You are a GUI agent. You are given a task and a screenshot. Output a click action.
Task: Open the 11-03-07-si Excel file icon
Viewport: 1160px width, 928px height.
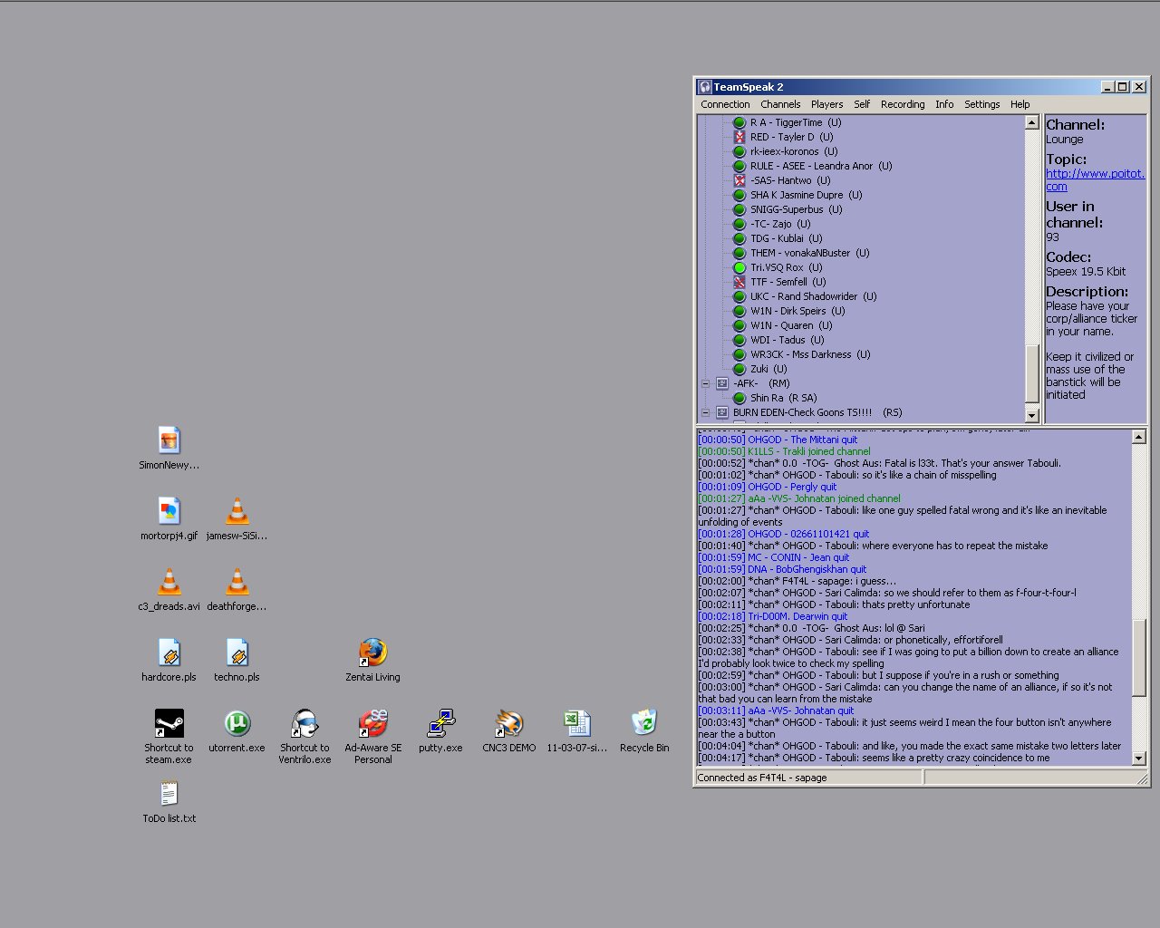point(576,723)
